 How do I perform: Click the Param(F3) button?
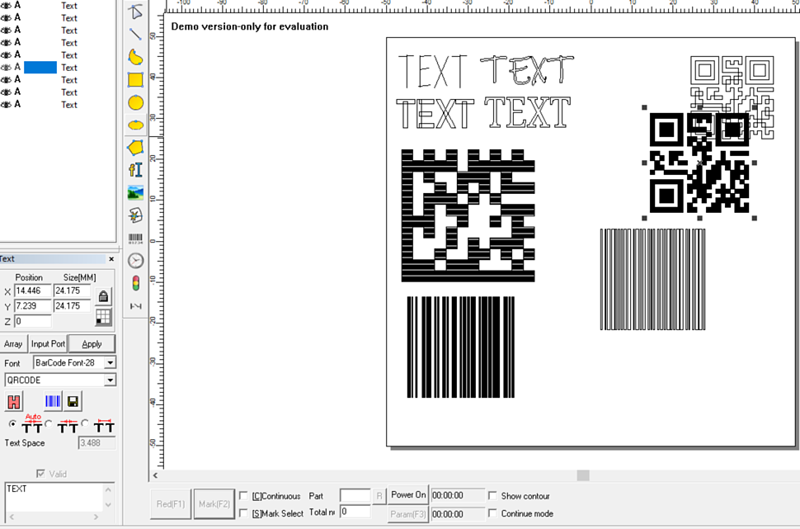tap(408, 513)
